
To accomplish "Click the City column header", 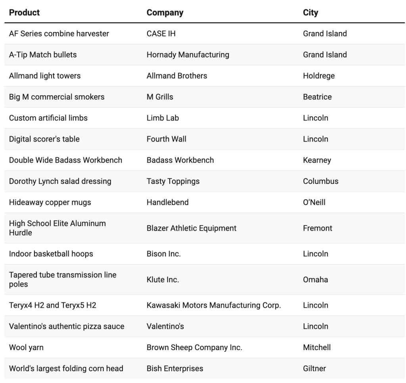I will coord(310,13).
